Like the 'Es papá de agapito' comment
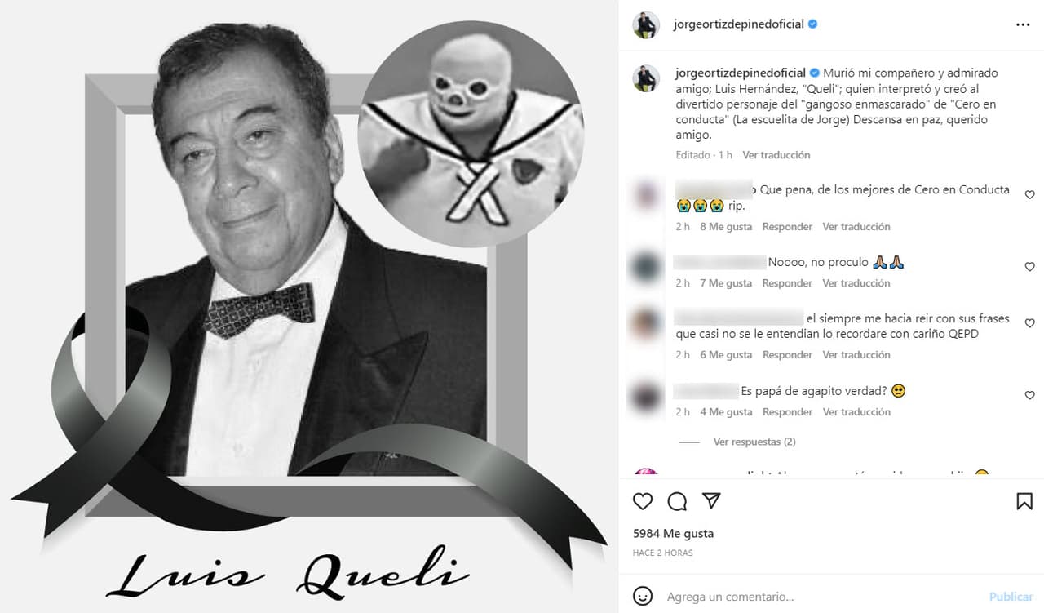This screenshot has height=613, width=1044. [1029, 395]
